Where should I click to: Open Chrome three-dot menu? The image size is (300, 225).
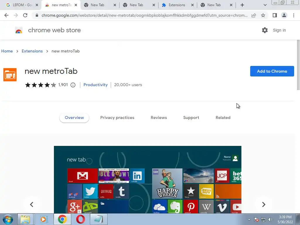294,15
